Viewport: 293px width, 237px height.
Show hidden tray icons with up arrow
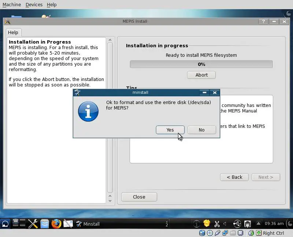point(259,223)
